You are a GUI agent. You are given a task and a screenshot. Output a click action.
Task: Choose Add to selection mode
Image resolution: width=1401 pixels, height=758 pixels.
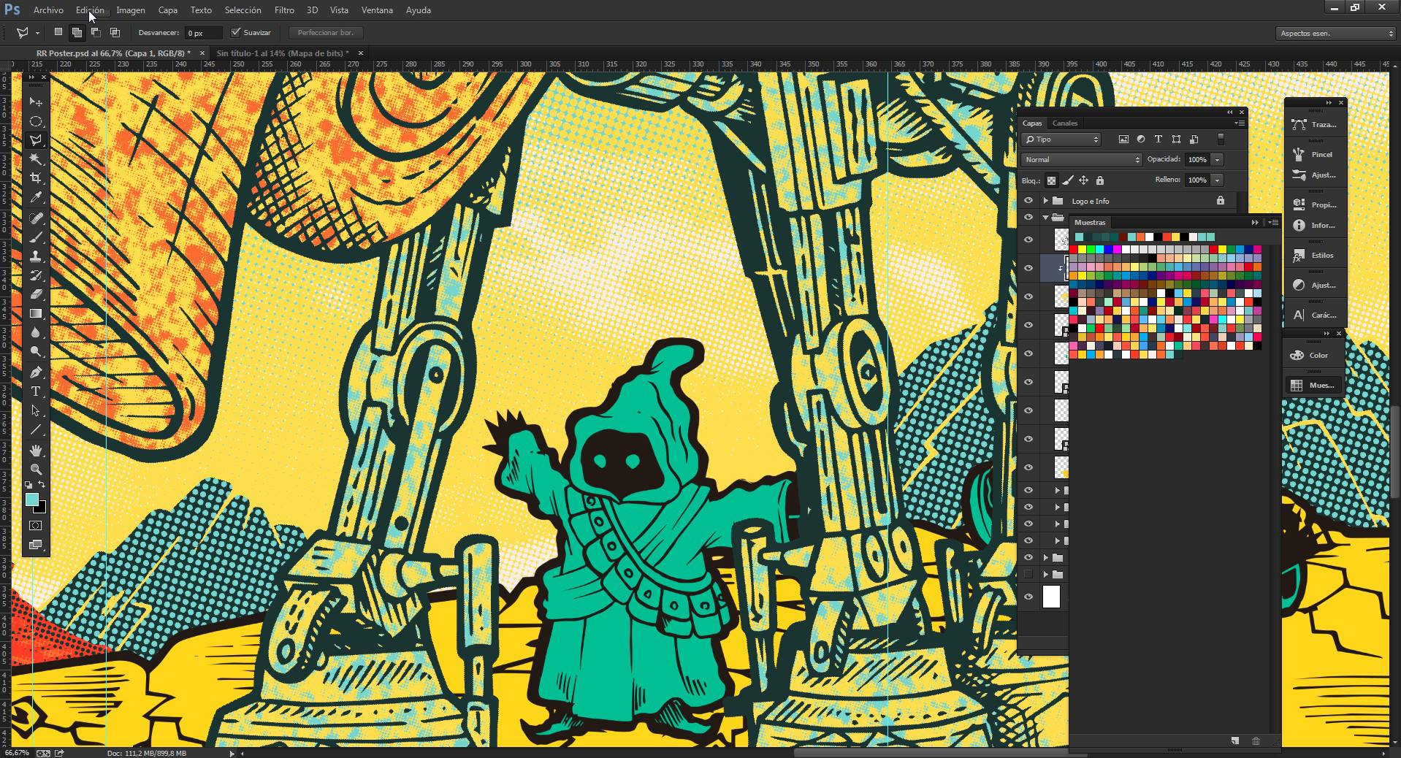pos(77,32)
